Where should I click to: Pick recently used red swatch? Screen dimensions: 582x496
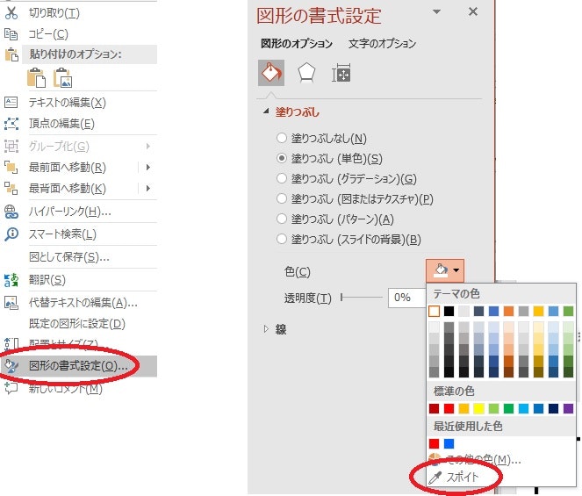(434, 443)
